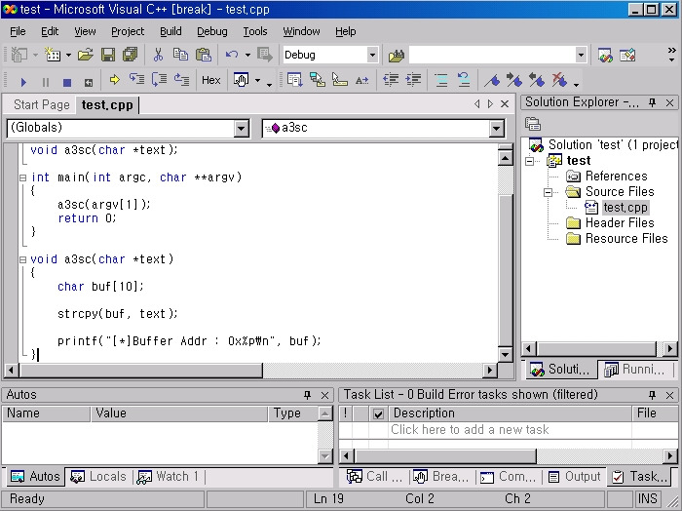Open the Breakpoints window hand icon

241,80
